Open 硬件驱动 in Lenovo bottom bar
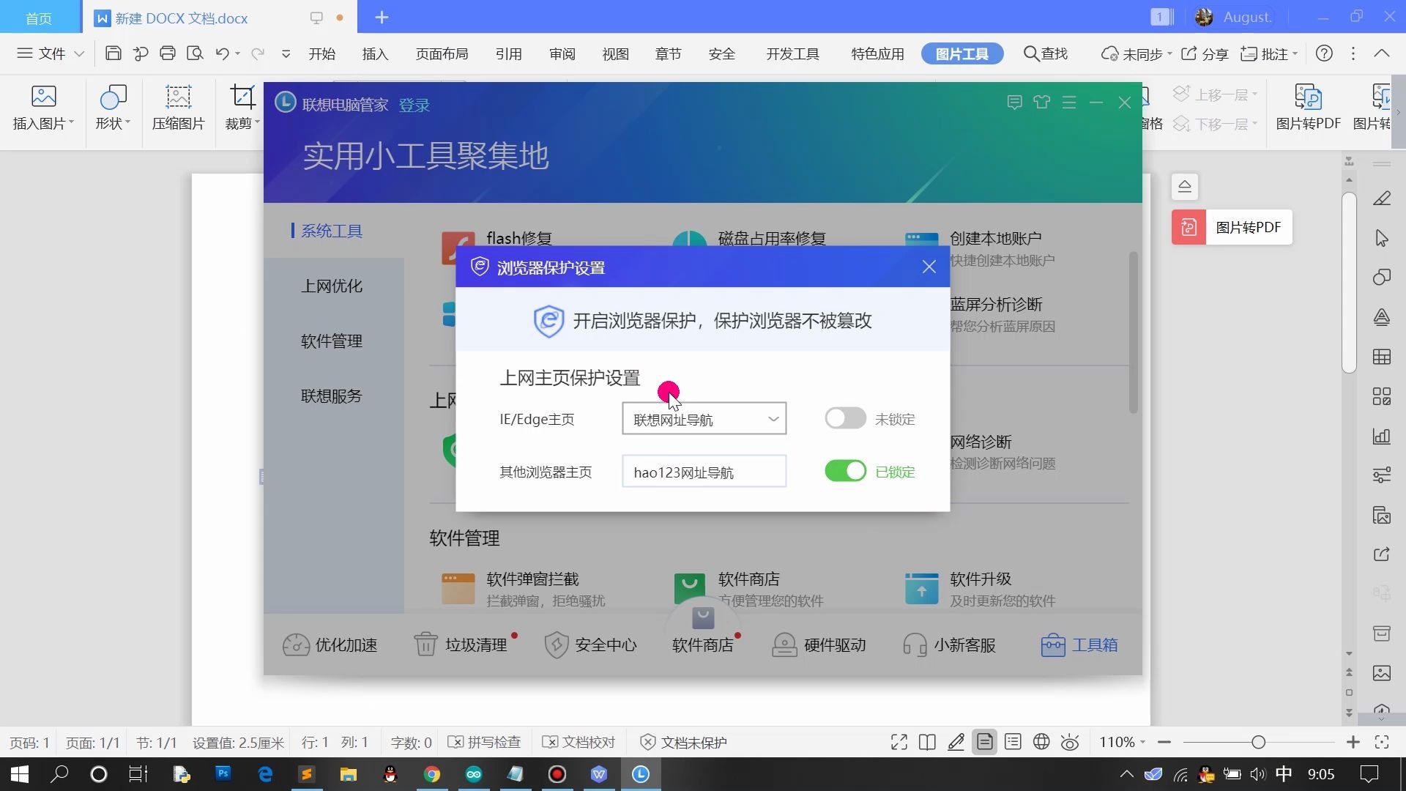 [x=819, y=645]
